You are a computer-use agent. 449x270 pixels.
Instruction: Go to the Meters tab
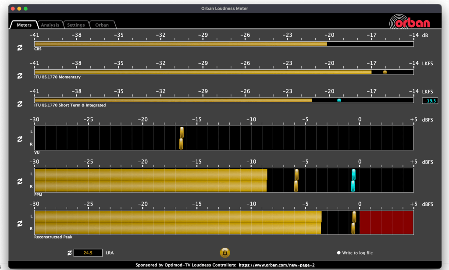click(24, 25)
